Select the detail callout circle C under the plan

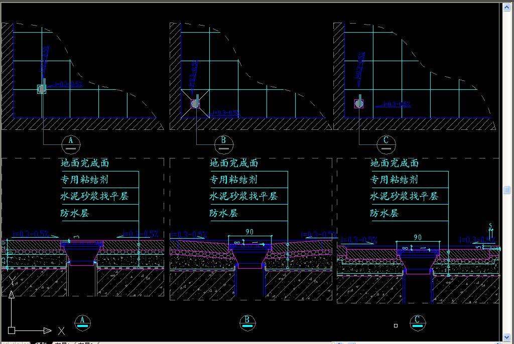[386, 144]
